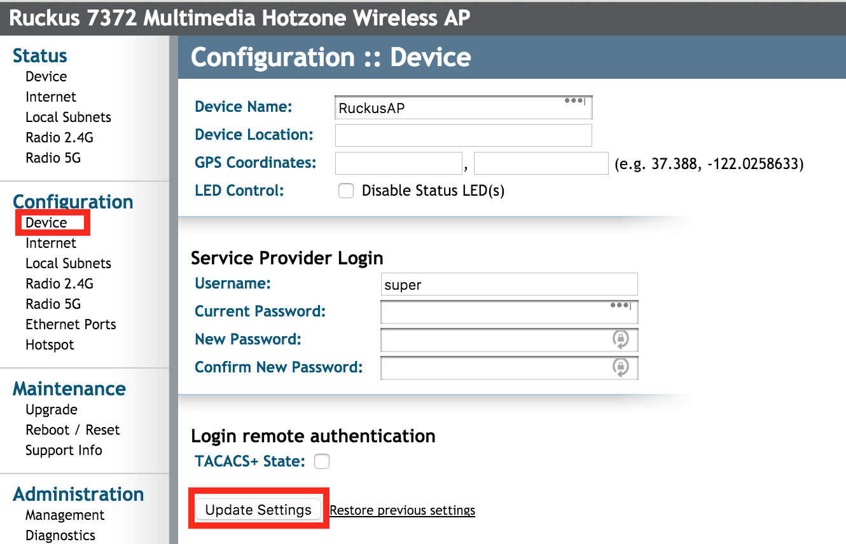The image size is (846, 544).
Task: Focus the Current Password field
Action: point(509,312)
